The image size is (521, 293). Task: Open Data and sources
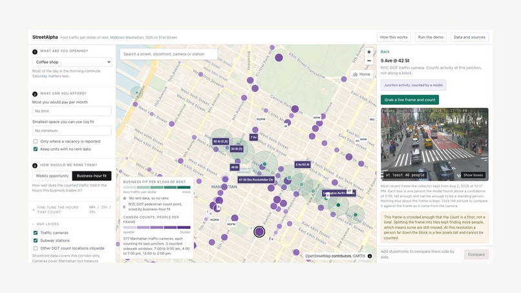click(x=469, y=38)
